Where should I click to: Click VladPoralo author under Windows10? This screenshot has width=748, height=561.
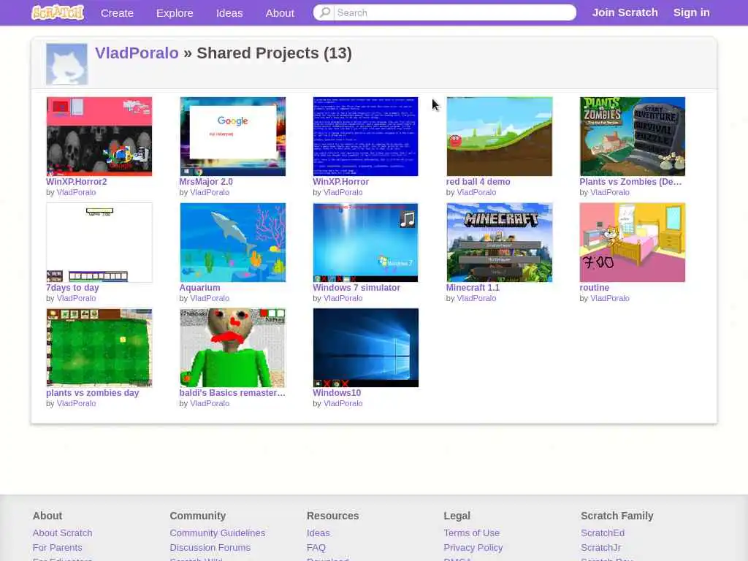[343, 403]
